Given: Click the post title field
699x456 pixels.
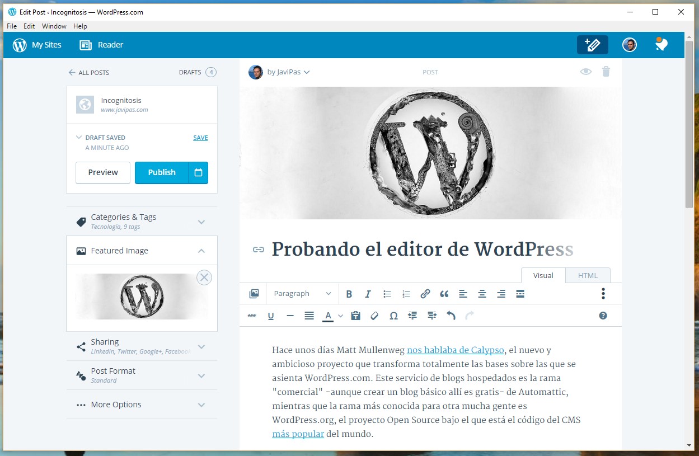Looking at the screenshot, I should point(423,250).
